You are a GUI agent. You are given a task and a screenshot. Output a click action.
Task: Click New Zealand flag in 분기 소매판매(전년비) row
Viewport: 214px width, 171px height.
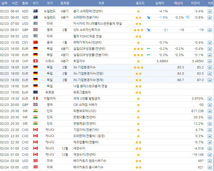tap(35, 11)
